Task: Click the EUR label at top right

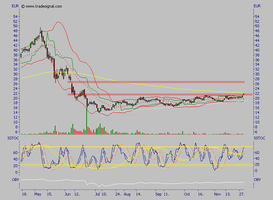Action: pos(257,6)
